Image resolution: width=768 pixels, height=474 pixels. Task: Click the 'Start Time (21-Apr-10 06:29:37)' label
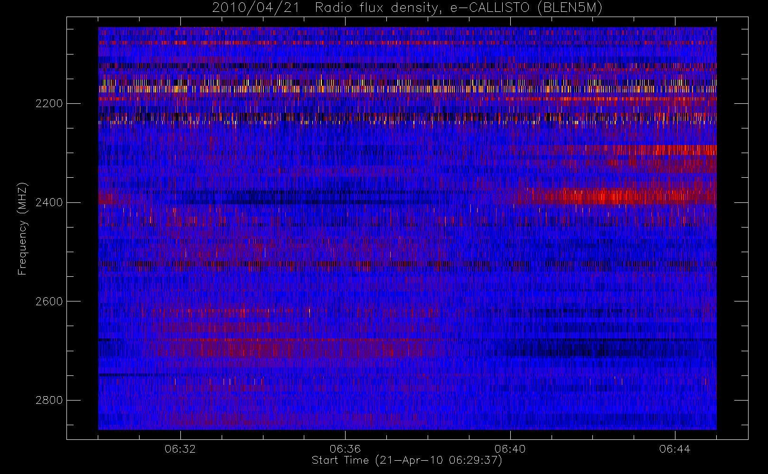(407, 460)
